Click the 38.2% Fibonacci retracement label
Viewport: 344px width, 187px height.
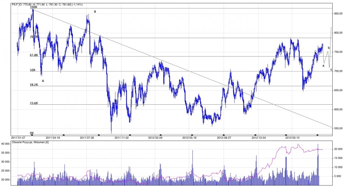[x=34, y=85]
